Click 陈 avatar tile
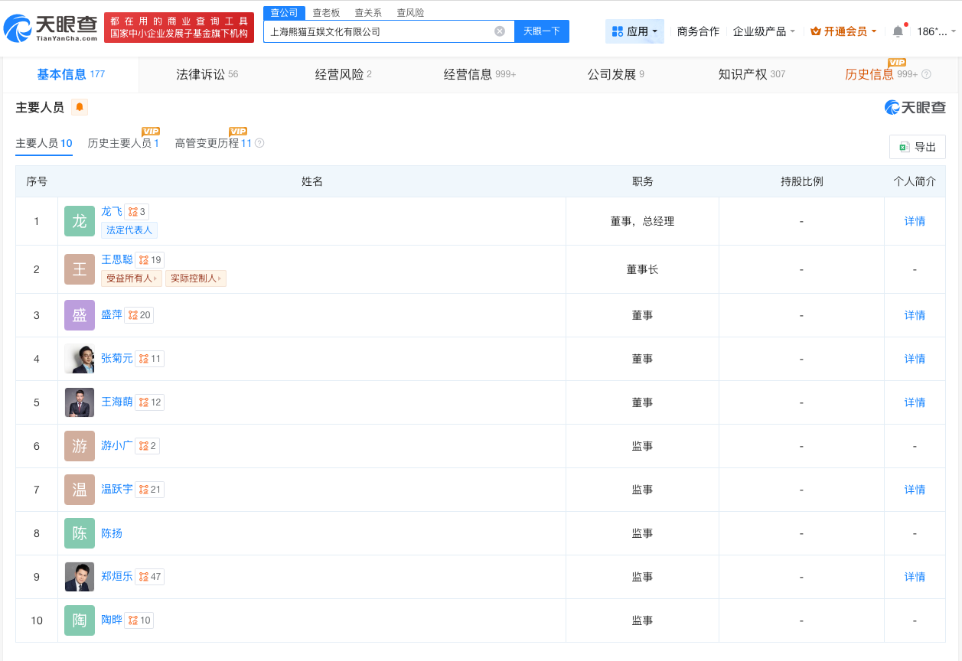 pyautogui.click(x=80, y=533)
